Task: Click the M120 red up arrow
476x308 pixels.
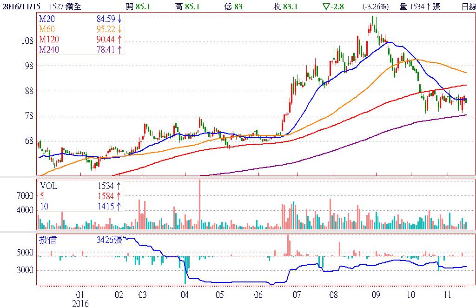Action: [x=120, y=39]
